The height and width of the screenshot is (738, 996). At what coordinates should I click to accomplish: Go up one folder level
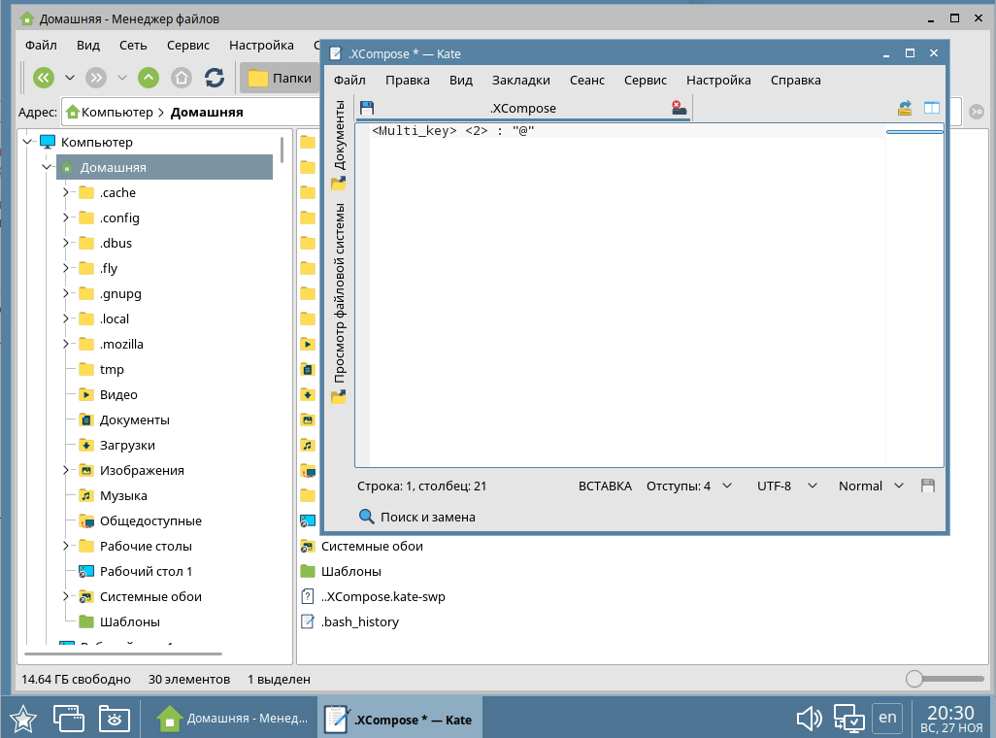149,78
